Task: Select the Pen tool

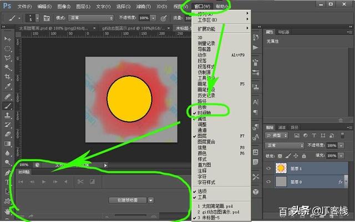Action: [7, 173]
